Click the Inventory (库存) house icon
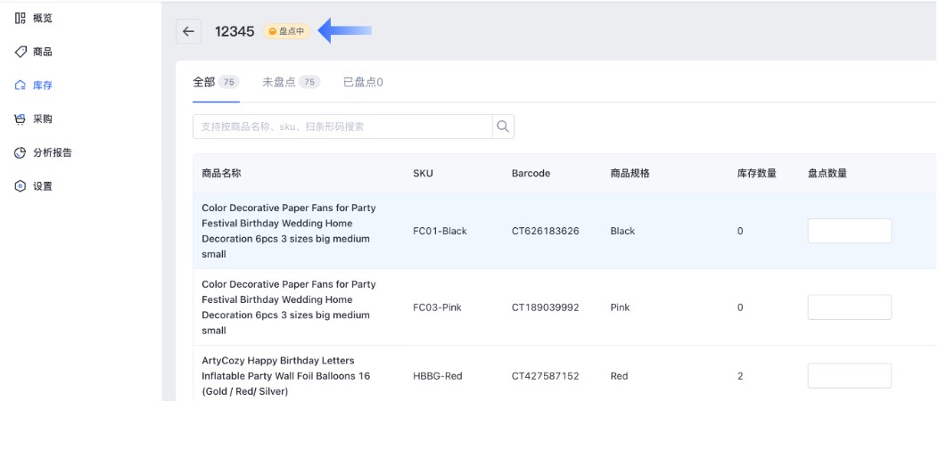The height and width of the screenshot is (450, 939). pyautogui.click(x=20, y=86)
